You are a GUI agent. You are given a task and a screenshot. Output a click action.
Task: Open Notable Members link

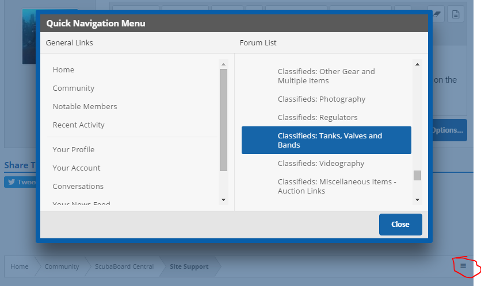[x=85, y=106]
